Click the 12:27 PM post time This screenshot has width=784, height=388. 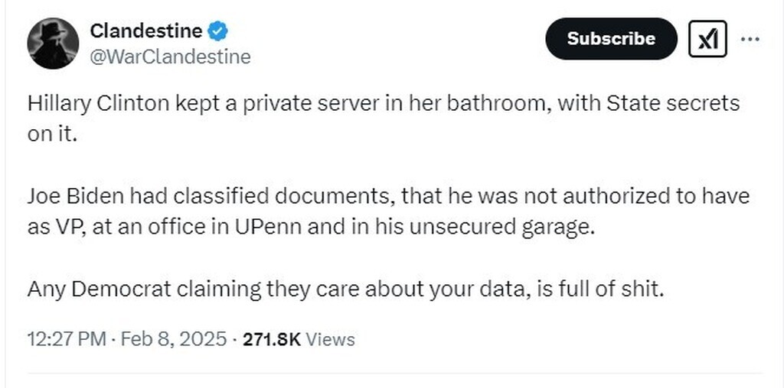[66, 338]
